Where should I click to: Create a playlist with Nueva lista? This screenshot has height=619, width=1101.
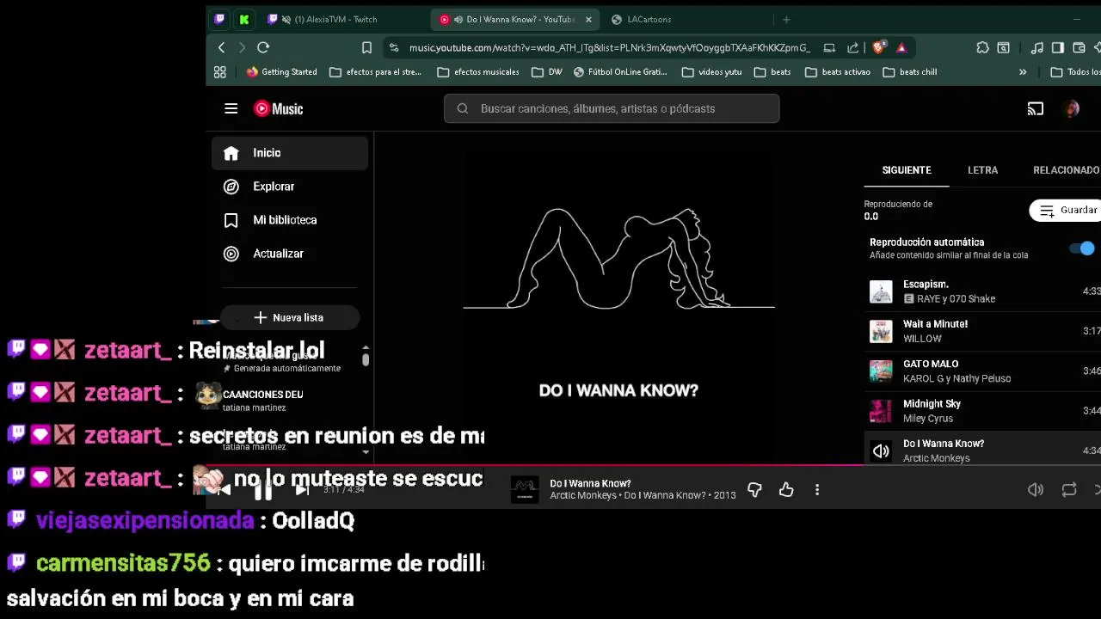290,318
